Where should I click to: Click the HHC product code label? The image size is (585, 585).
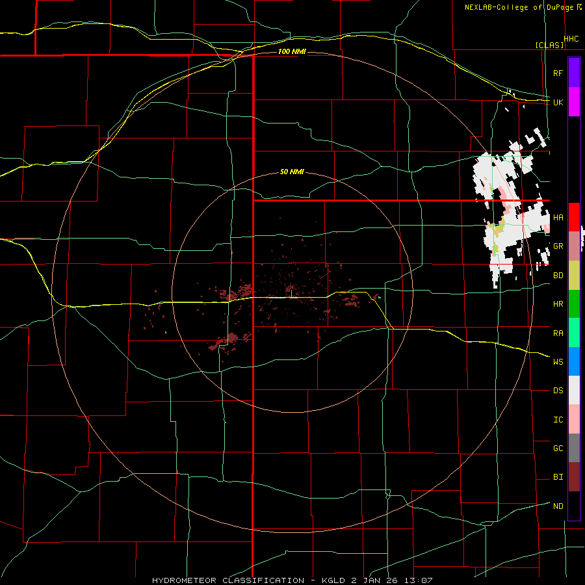tap(571, 39)
